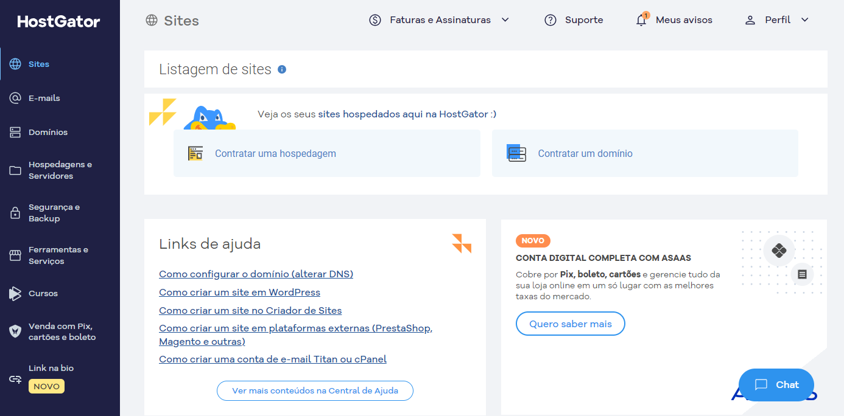The width and height of the screenshot is (844, 416).
Task: Click the Venda com Pix shield icon
Action: tap(15, 331)
